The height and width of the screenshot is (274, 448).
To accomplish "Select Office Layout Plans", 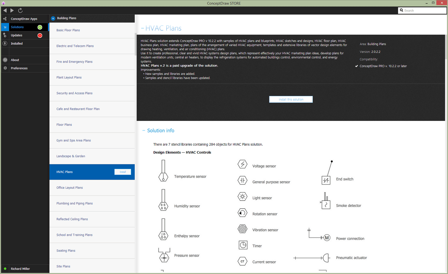I will coord(92,188).
